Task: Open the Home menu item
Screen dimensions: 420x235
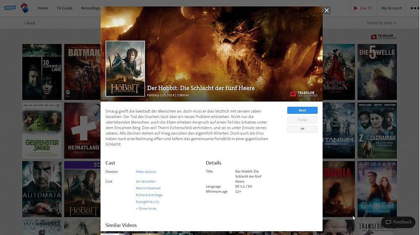Action: pyautogui.click(x=42, y=8)
